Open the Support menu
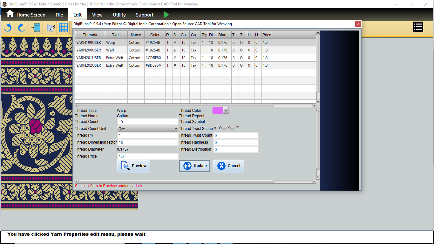This screenshot has height=244, width=434. (145, 15)
